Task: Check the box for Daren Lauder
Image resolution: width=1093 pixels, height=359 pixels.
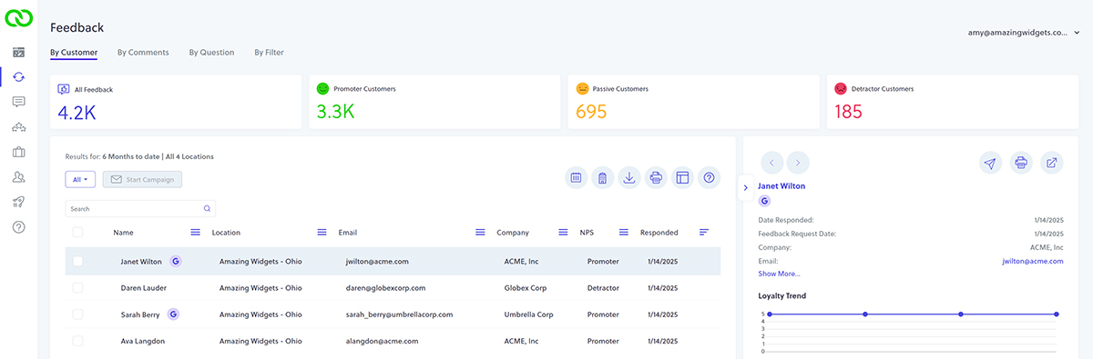Action: point(77,287)
